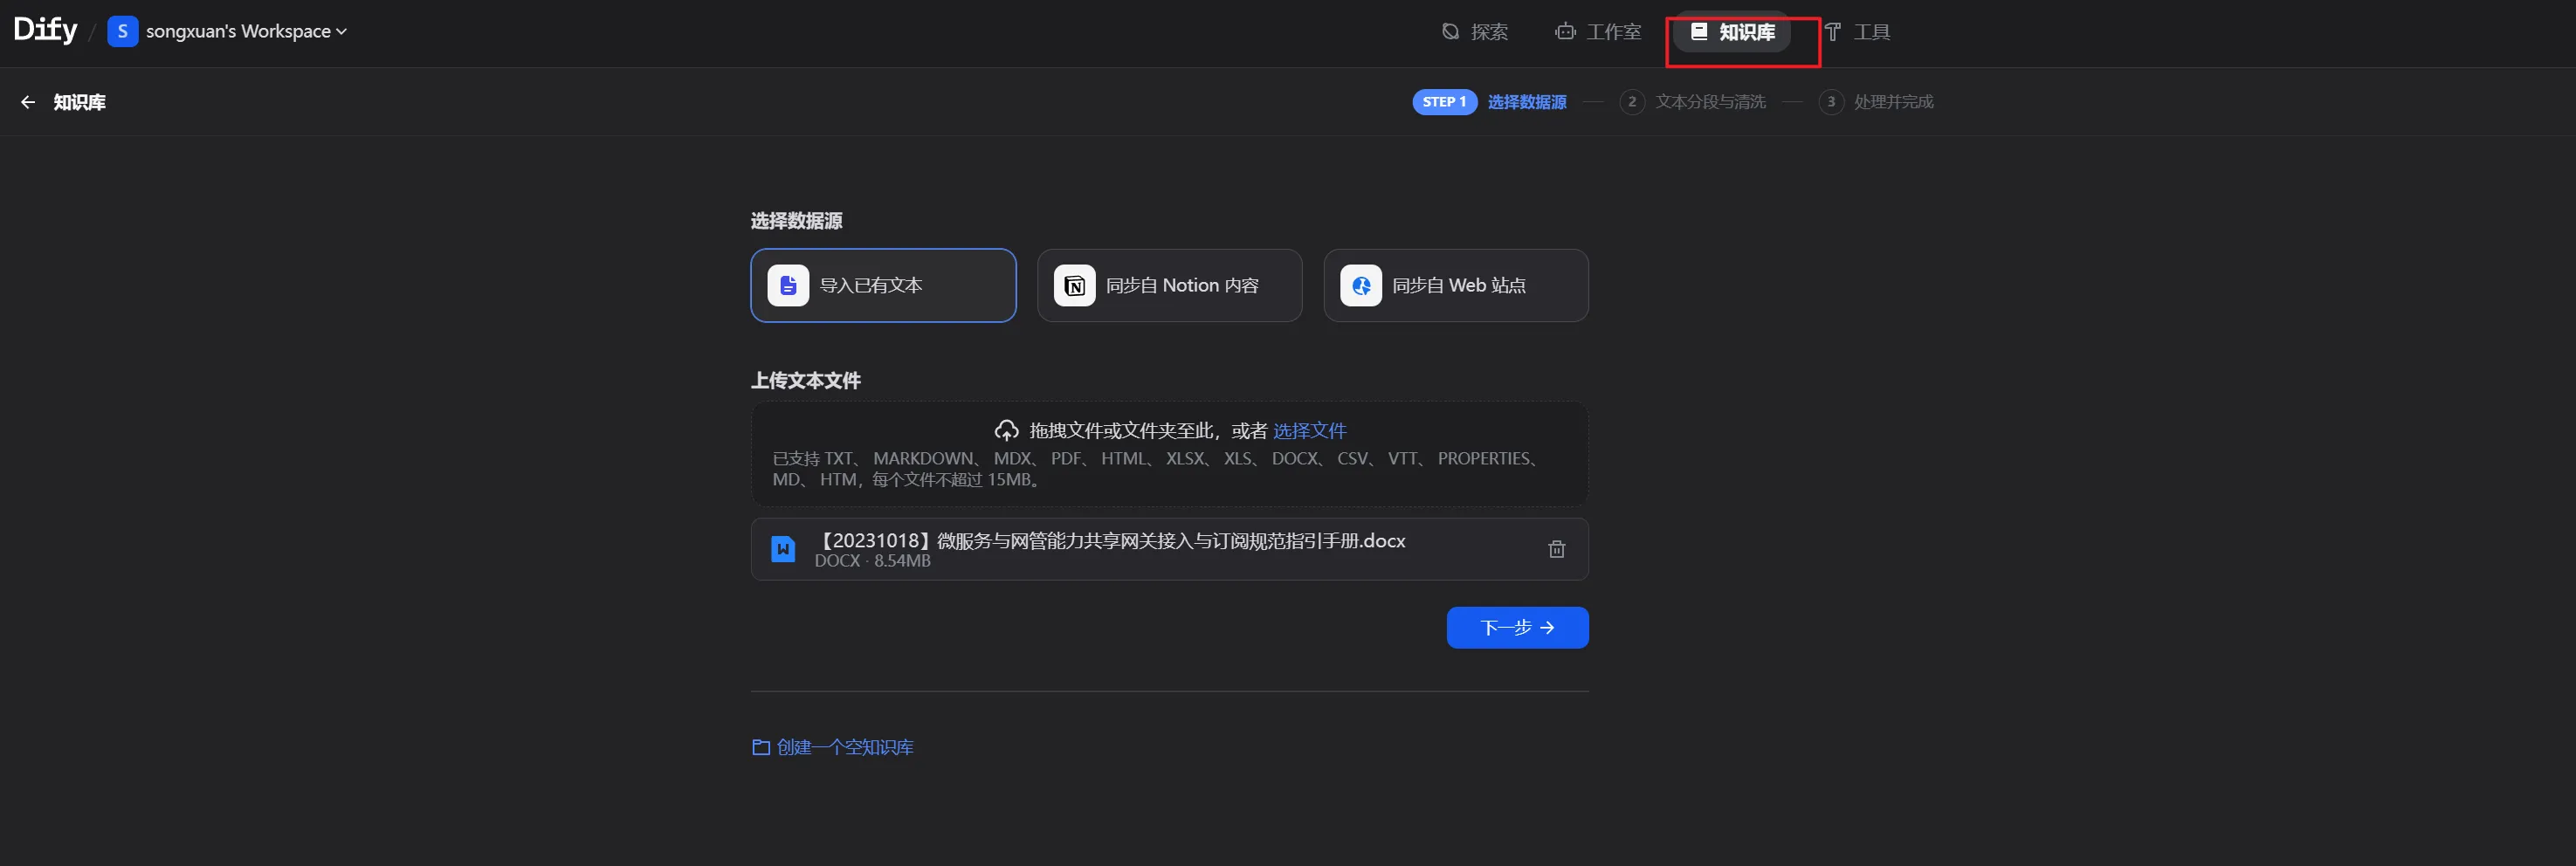Click the blue S workspace avatar
Screen dimensions: 2576x866
tap(122, 31)
